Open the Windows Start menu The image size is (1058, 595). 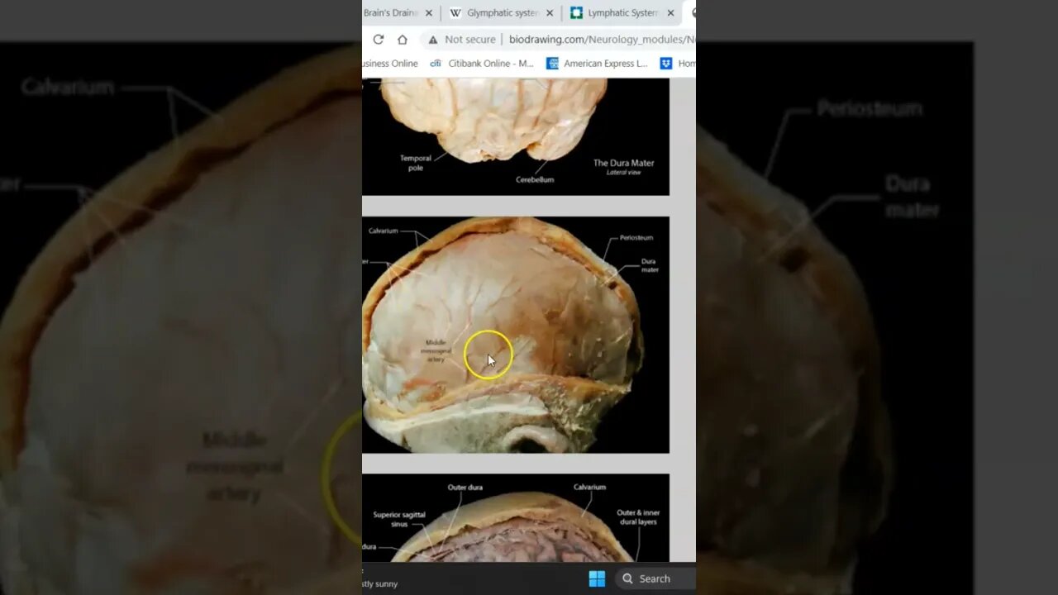coord(597,578)
